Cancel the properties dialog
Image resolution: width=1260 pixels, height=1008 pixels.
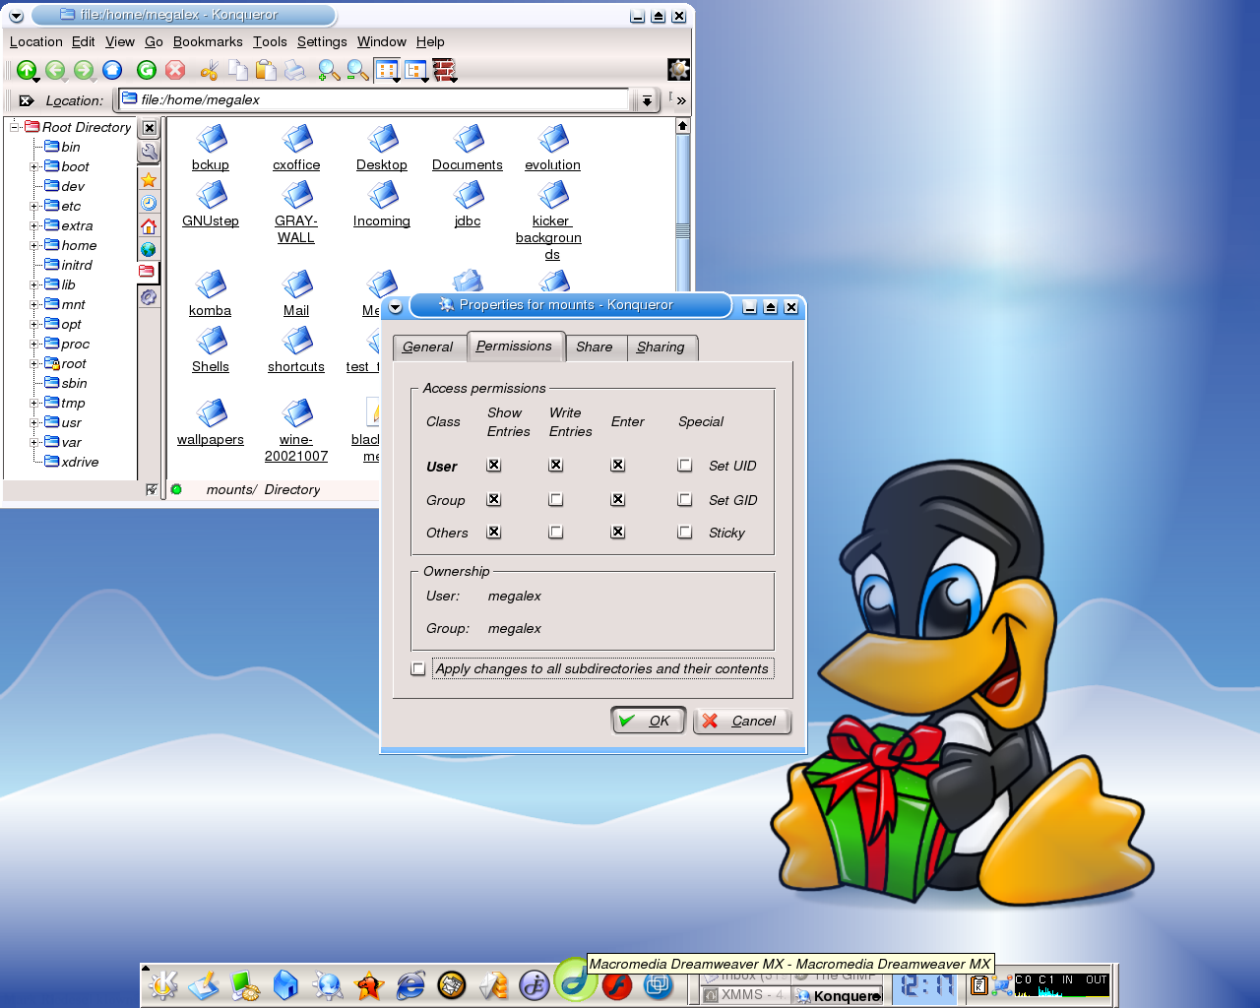pos(741,721)
